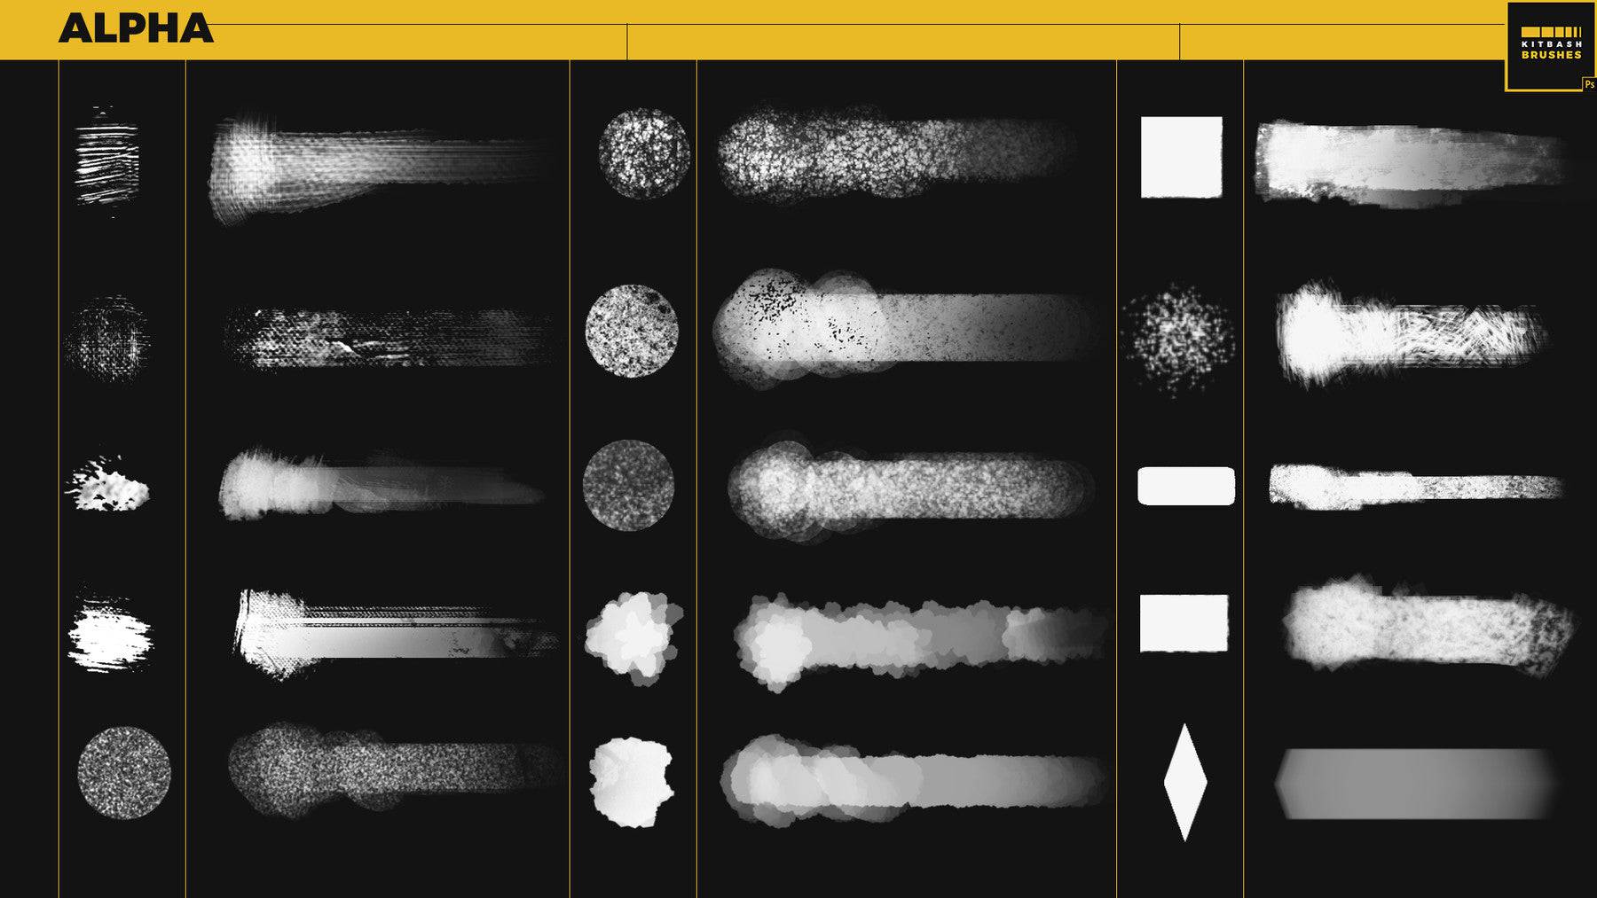Select the white diamond brush tip
This screenshot has width=1597, height=898.
pos(1185,782)
